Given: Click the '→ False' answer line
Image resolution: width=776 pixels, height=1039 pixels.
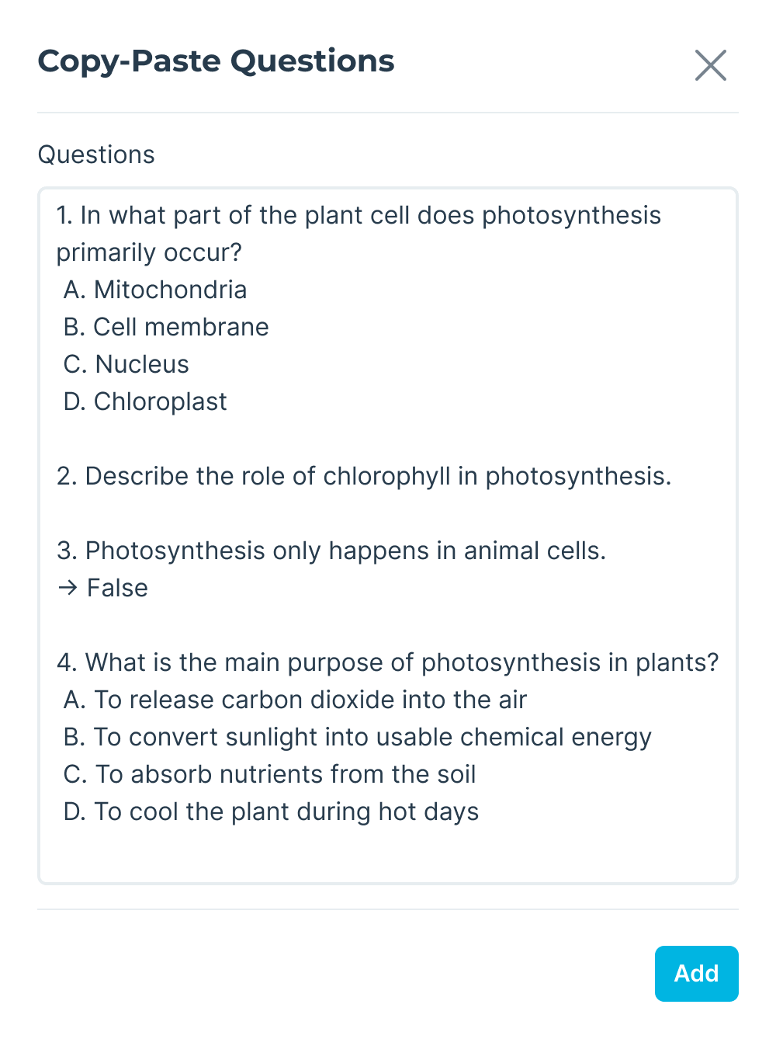Looking at the screenshot, I should [x=102, y=588].
